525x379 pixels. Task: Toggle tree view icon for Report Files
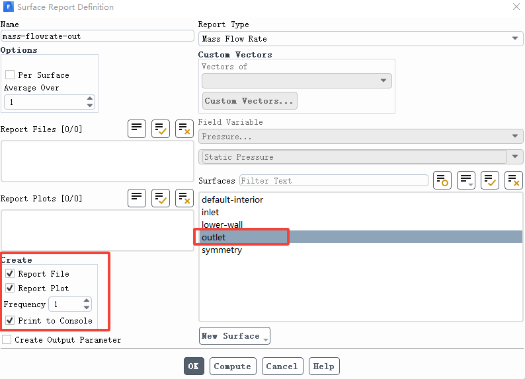tap(137, 129)
